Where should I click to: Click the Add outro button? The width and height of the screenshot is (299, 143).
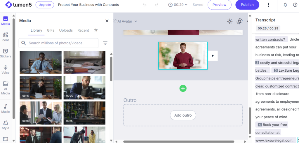pyautogui.click(x=183, y=115)
